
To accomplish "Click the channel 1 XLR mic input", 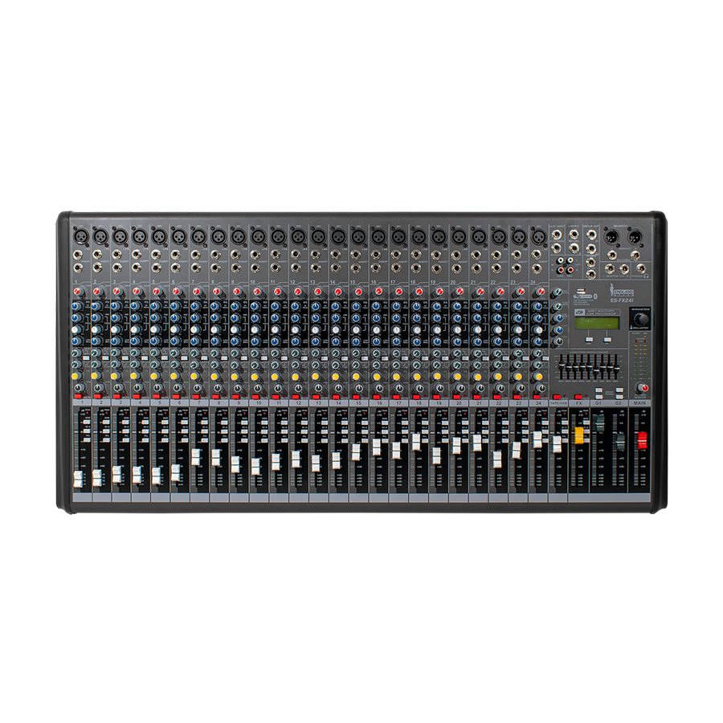I will pyautogui.click(x=80, y=236).
